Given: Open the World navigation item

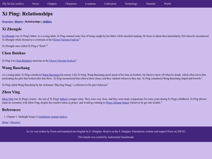Looking at the screenshot, I should pos(167,4).
